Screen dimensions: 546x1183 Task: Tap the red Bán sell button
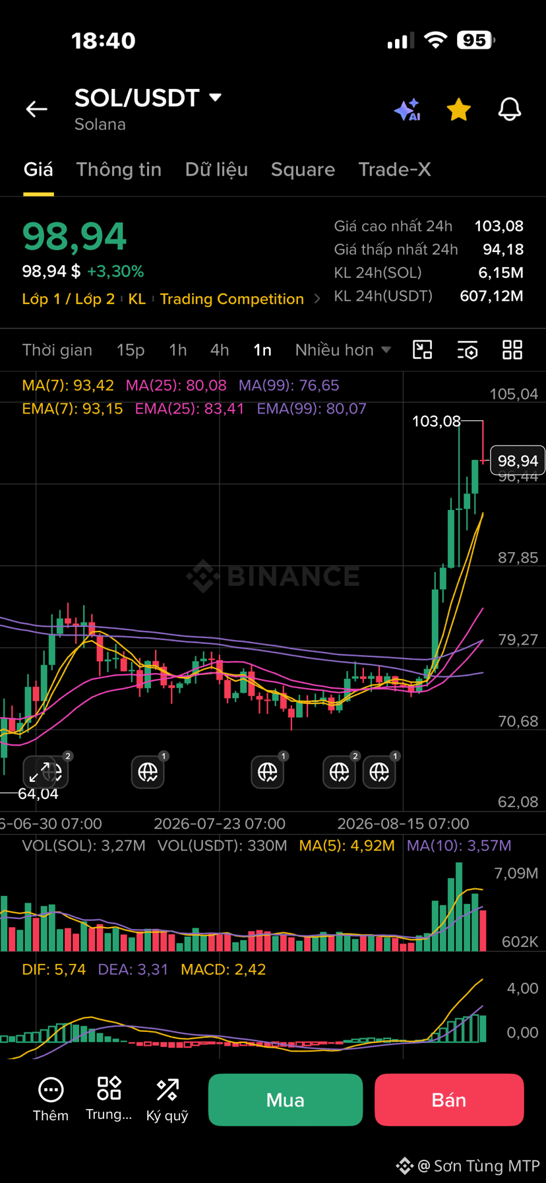[449, 1100]
